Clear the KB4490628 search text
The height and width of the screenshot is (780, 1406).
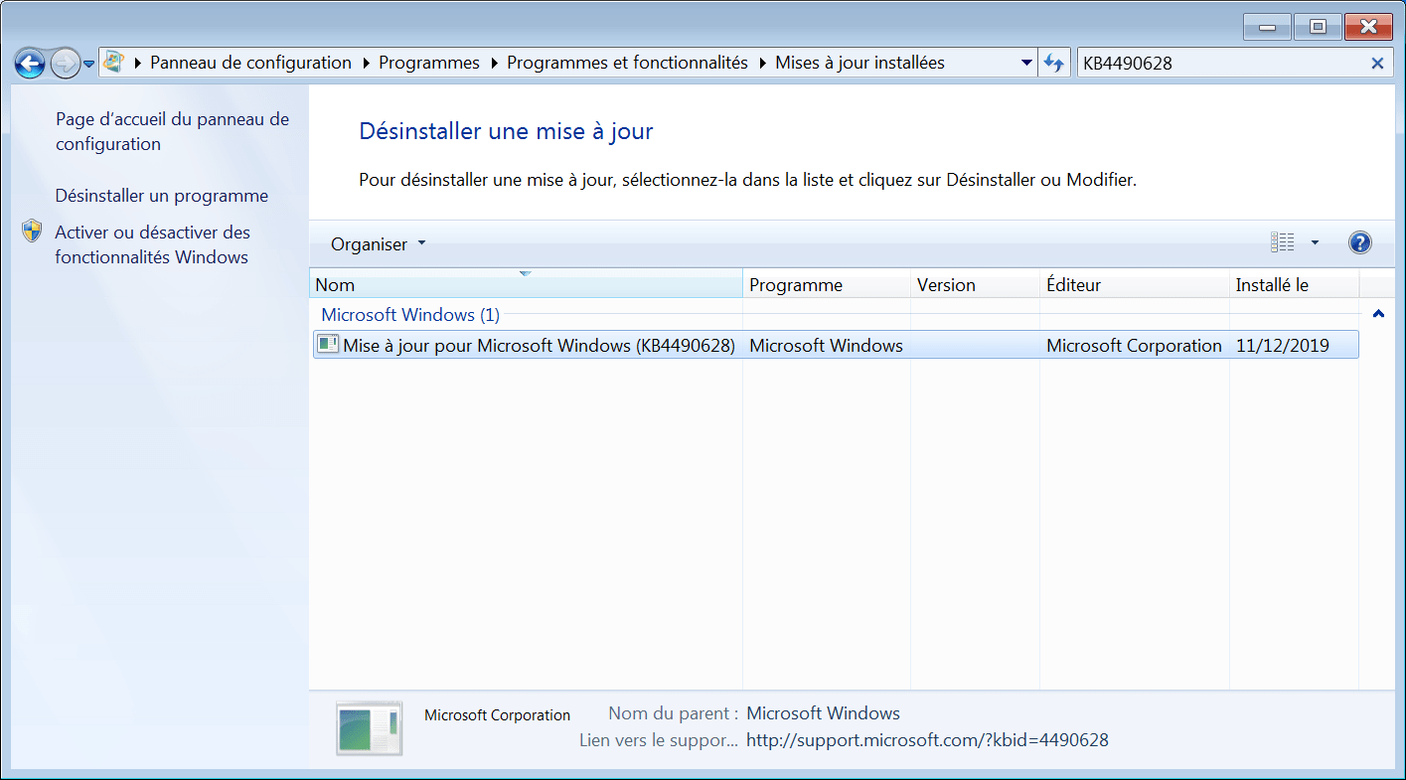pyautogui.click(x=1377, y=64)
